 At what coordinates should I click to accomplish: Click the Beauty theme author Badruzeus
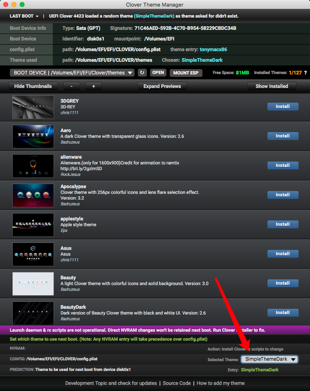point(70,290)
